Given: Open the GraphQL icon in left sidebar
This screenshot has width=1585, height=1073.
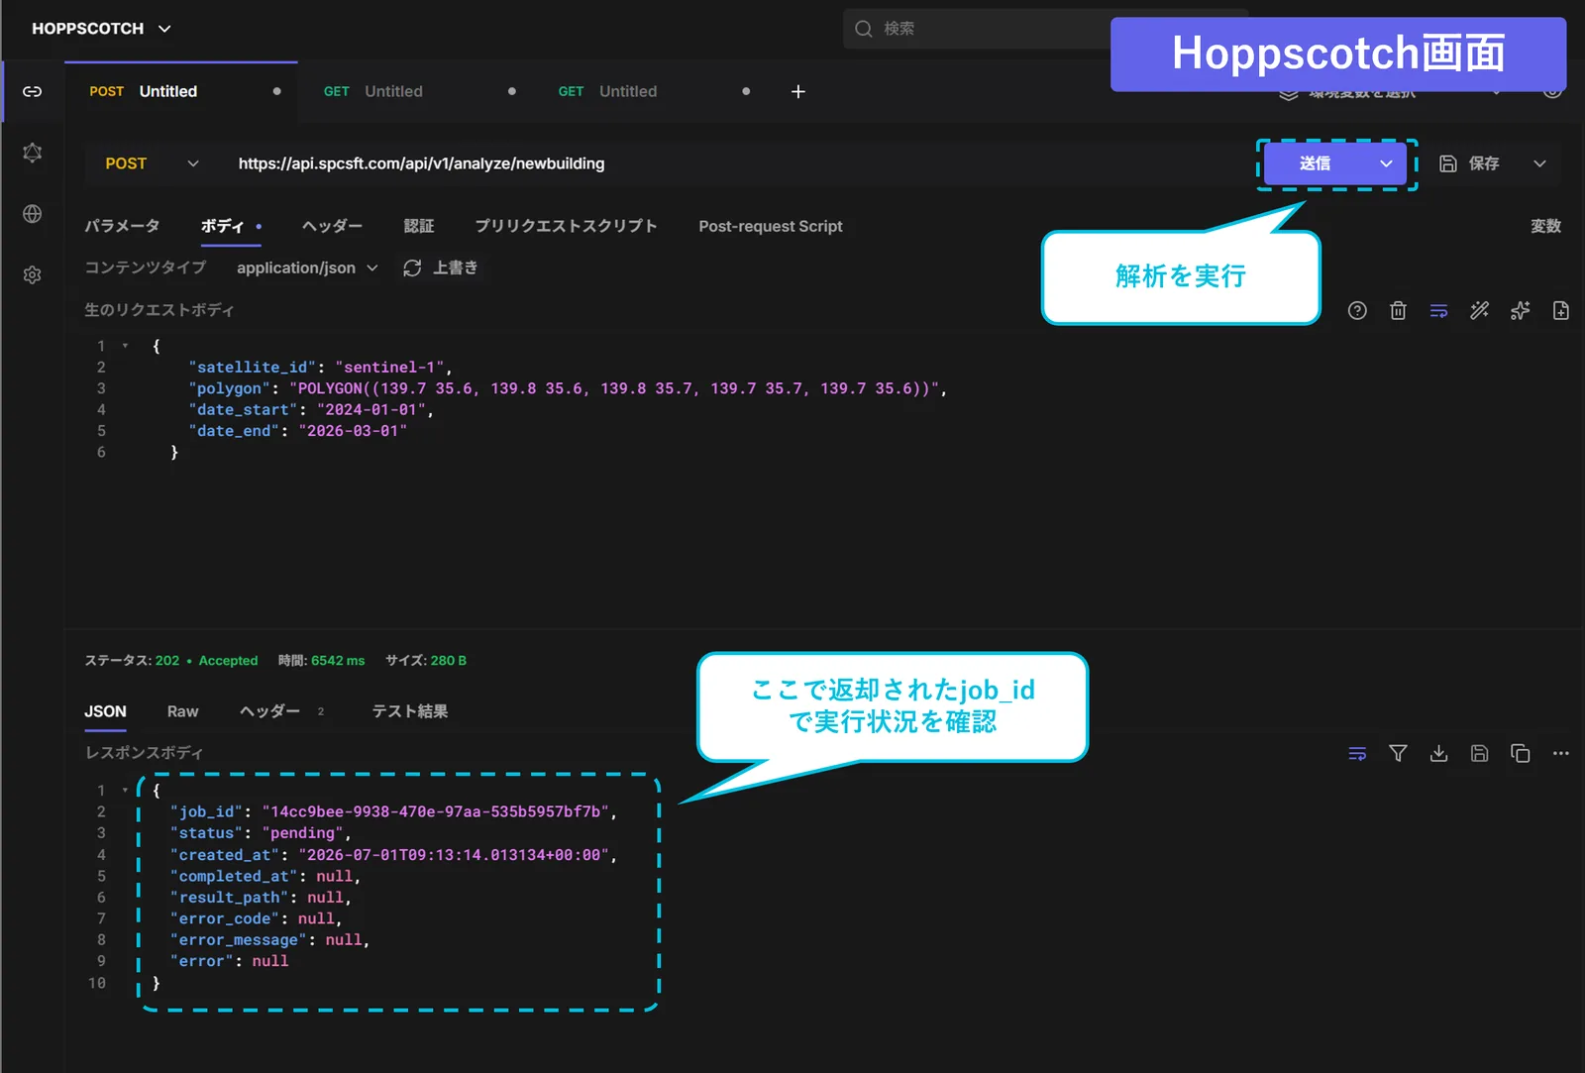Looking at the screenshot, I should click(32, 153).
